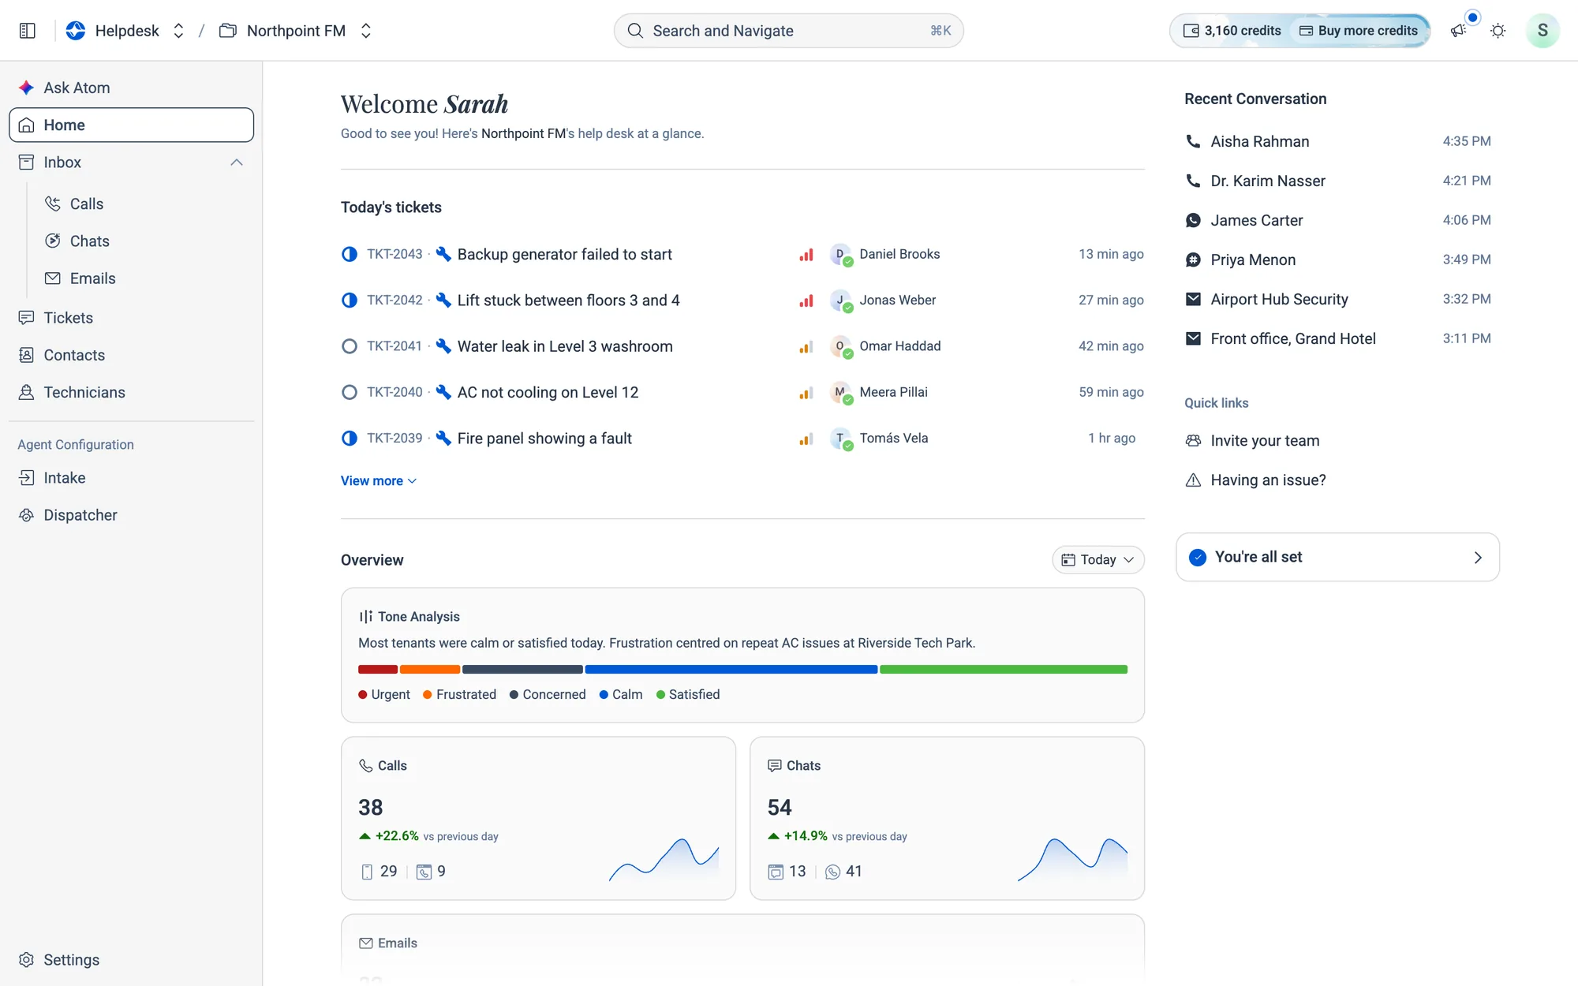Click View more tickets link
The image size is (1578, 986).
click(x=379, y=480)
